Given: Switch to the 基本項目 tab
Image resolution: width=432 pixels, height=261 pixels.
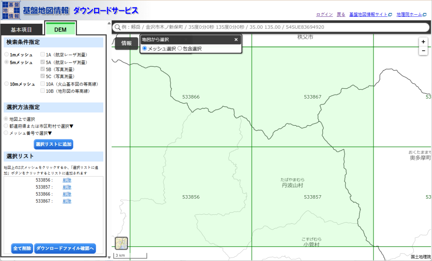Looking at the screenshot, I should click(x=21, y=30).
